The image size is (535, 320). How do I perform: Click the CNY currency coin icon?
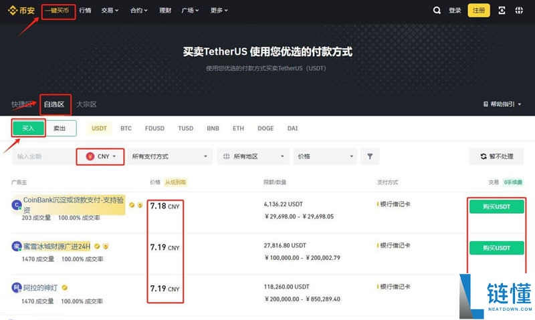90,156
